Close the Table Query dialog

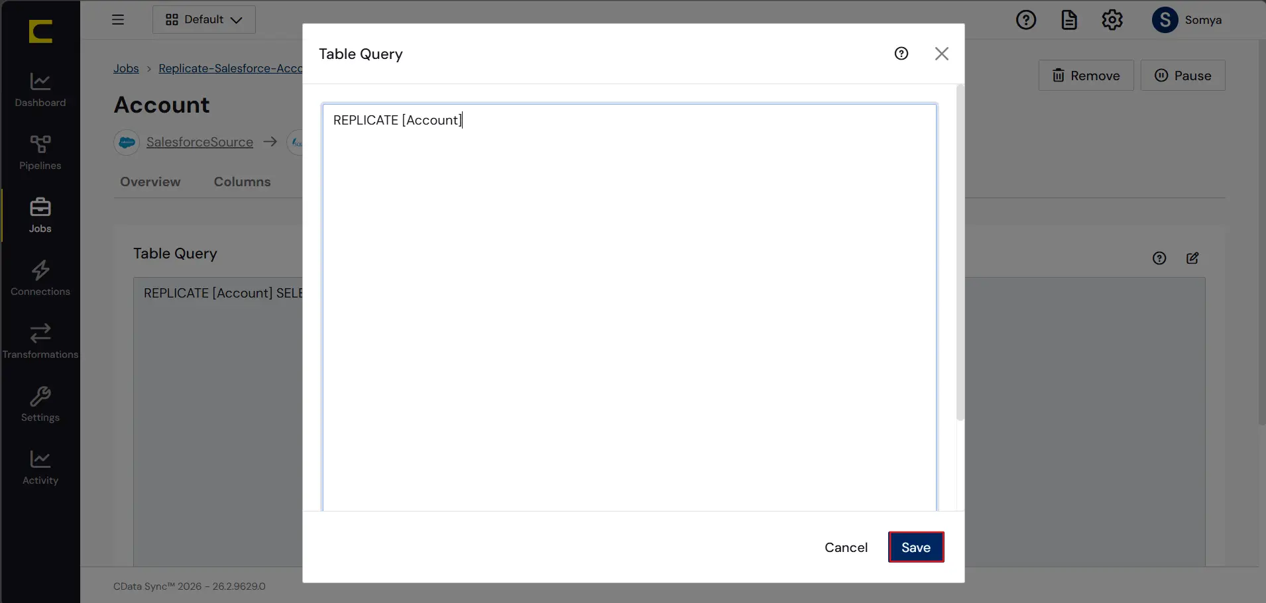point(942,54)
